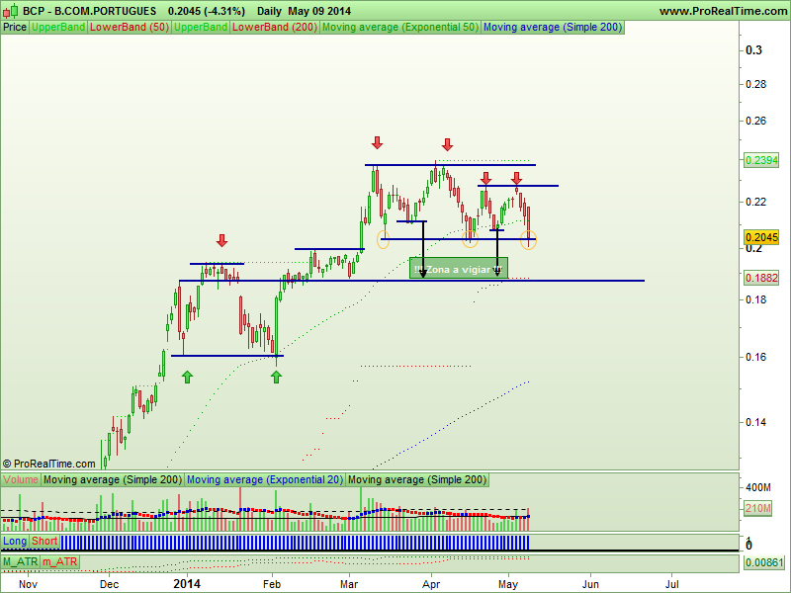Click the 0.00861 ATR value tag
Screen dimensions: 791x593
tap(764, 562)
